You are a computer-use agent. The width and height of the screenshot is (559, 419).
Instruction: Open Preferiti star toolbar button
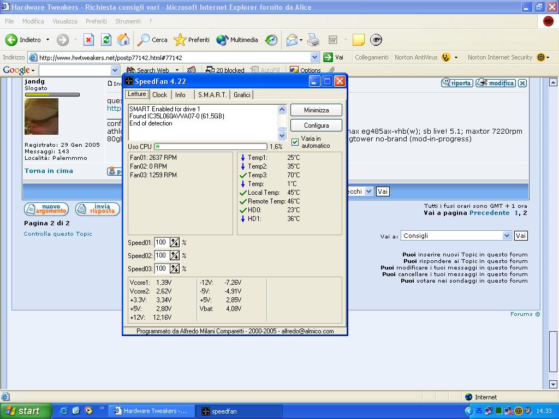(180, 40)
